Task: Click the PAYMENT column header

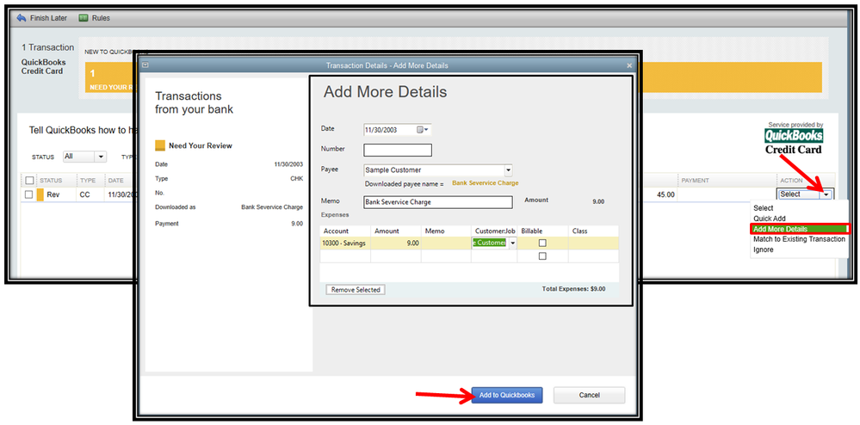Action: tap(695, 181)
